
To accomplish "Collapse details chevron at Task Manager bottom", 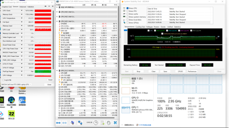I will coord(122,125).
